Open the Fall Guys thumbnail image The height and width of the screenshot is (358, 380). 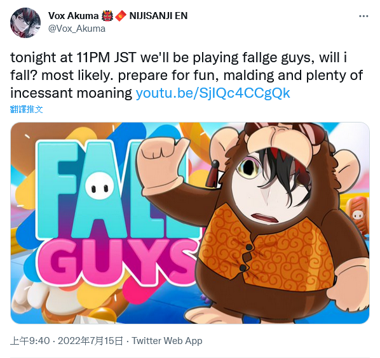[190, 223]
